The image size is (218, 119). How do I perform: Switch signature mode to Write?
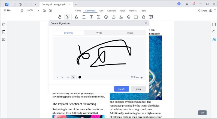click(99, 33)
